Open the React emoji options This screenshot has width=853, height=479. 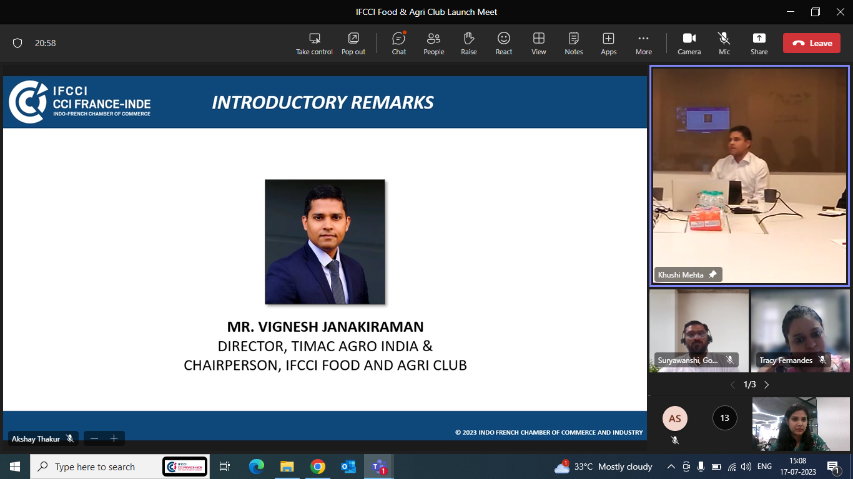pos(503,43)
